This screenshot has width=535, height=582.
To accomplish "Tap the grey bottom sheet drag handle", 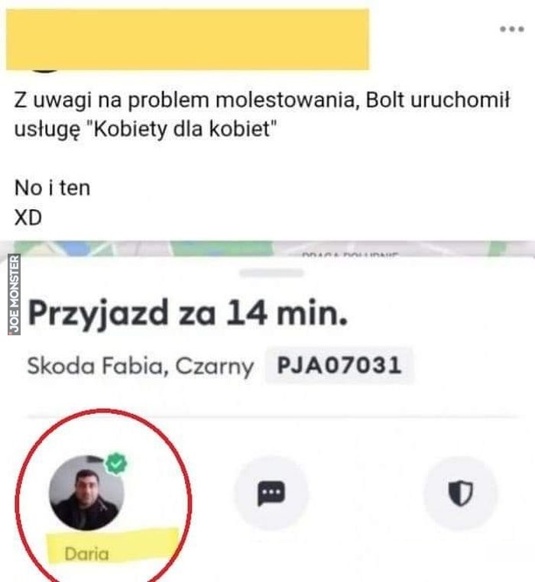I will click(x=271, y=273).
